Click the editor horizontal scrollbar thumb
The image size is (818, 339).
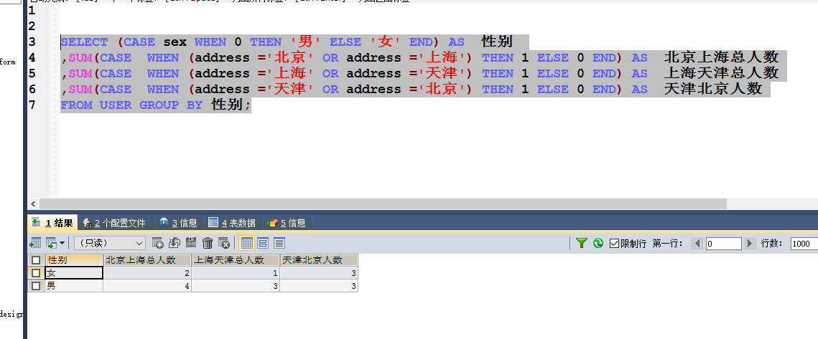pyautogui.click(x=382, y=204)
